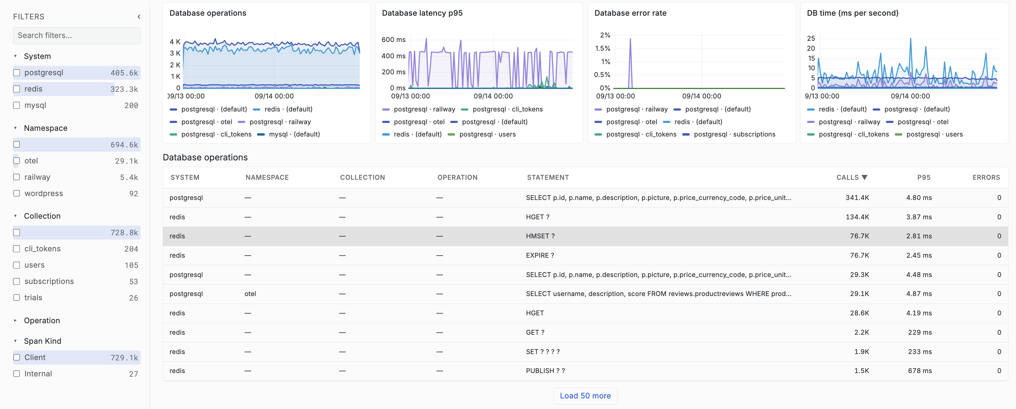
Task: Sort table by ERRORS column header
Action: pos(986,177)
